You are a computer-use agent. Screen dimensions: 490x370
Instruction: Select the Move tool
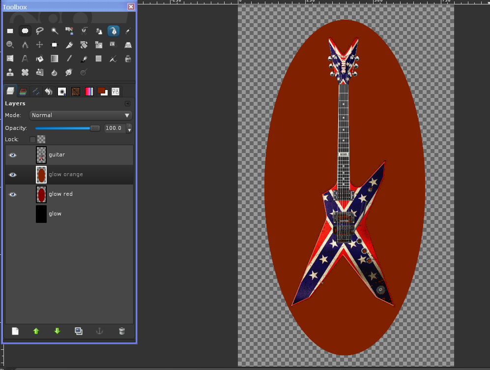[39, 45]
